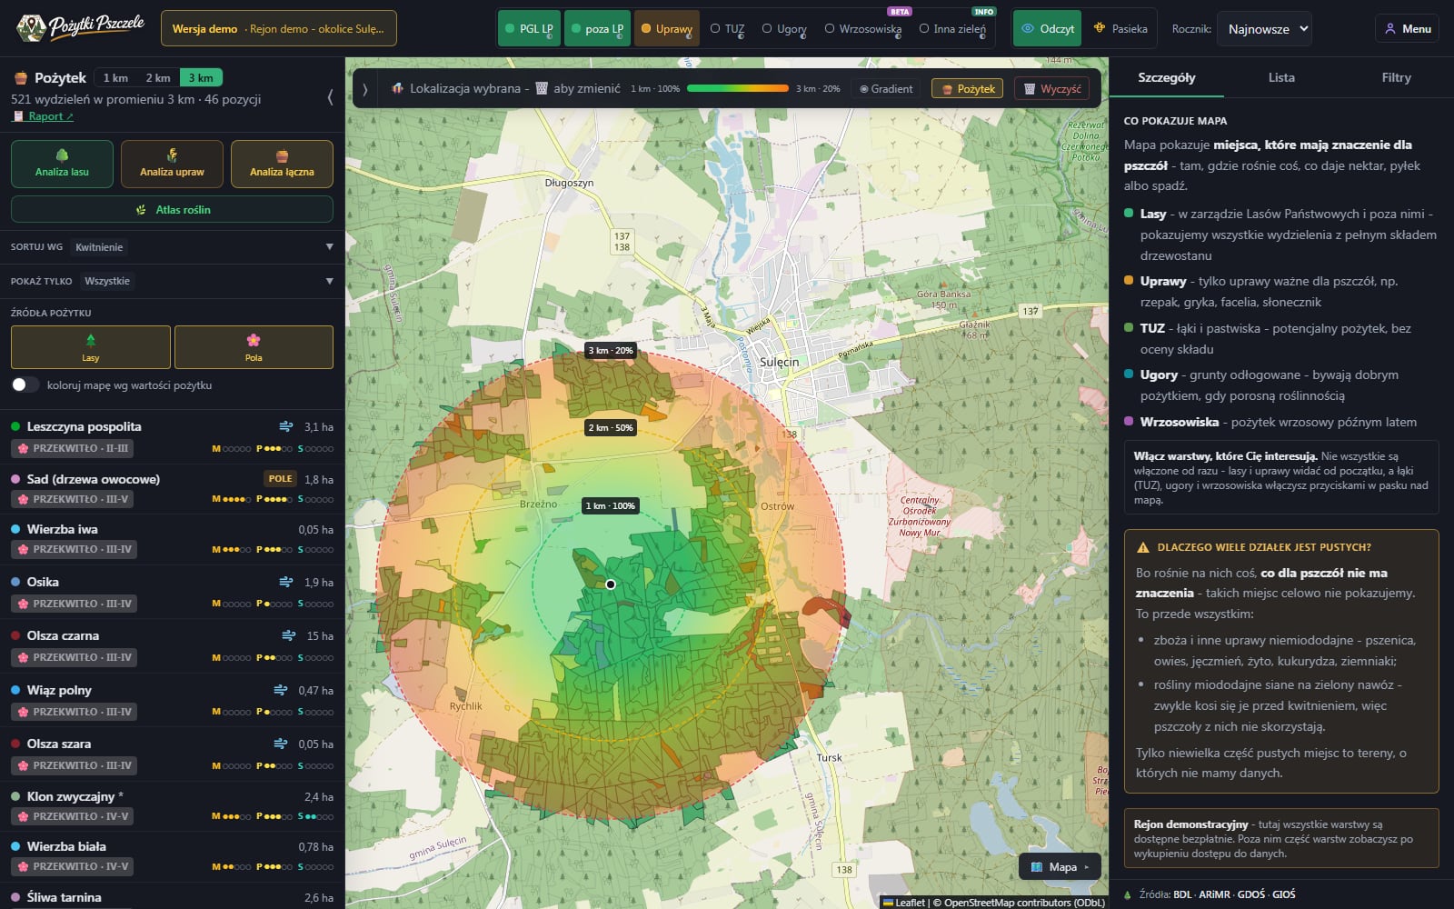The height and width of the screenshot is (909, 1454).
Task: Click the distance gradient color bar
Action: point(738,88)
